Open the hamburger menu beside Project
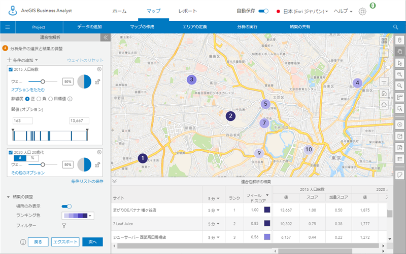This screenshot has width=406, height=254. click(x=8, y=27)
